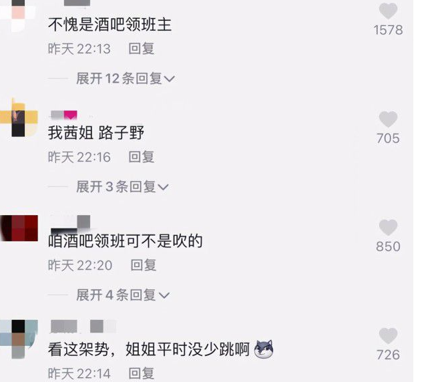428x382 pixels.
Task: Like the comment showing 850 likes
Action: tap(388, 228)
